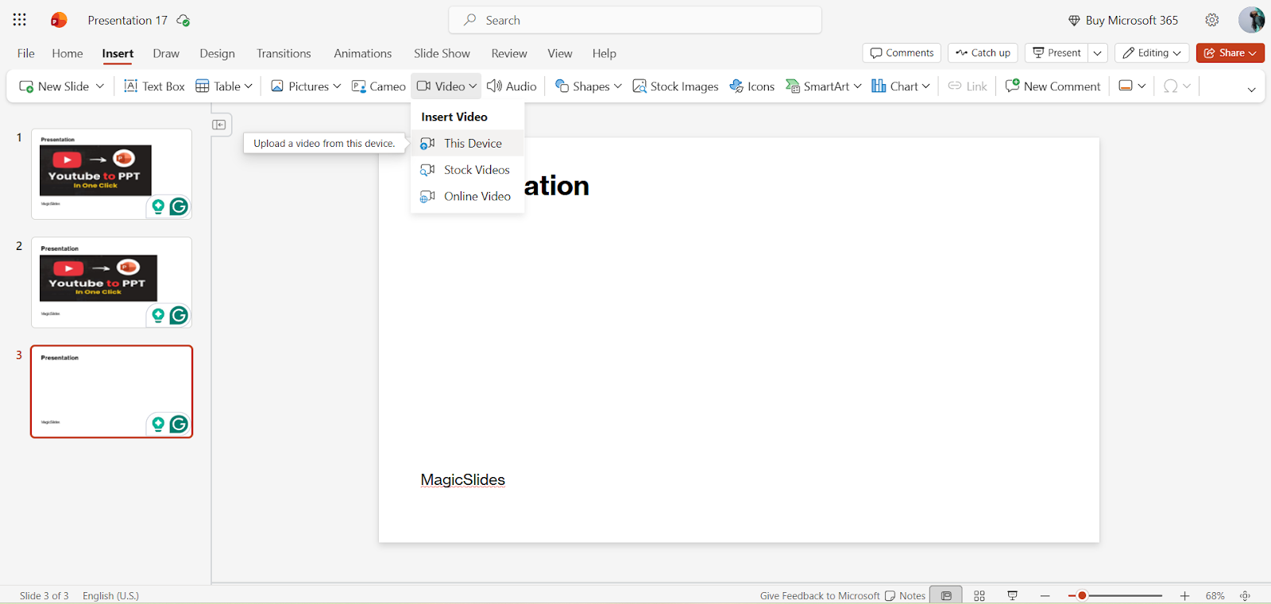This screenshot has width=1271, height=604.
Task: Start slideshow from status bar icon
Action: (1013, 595)
